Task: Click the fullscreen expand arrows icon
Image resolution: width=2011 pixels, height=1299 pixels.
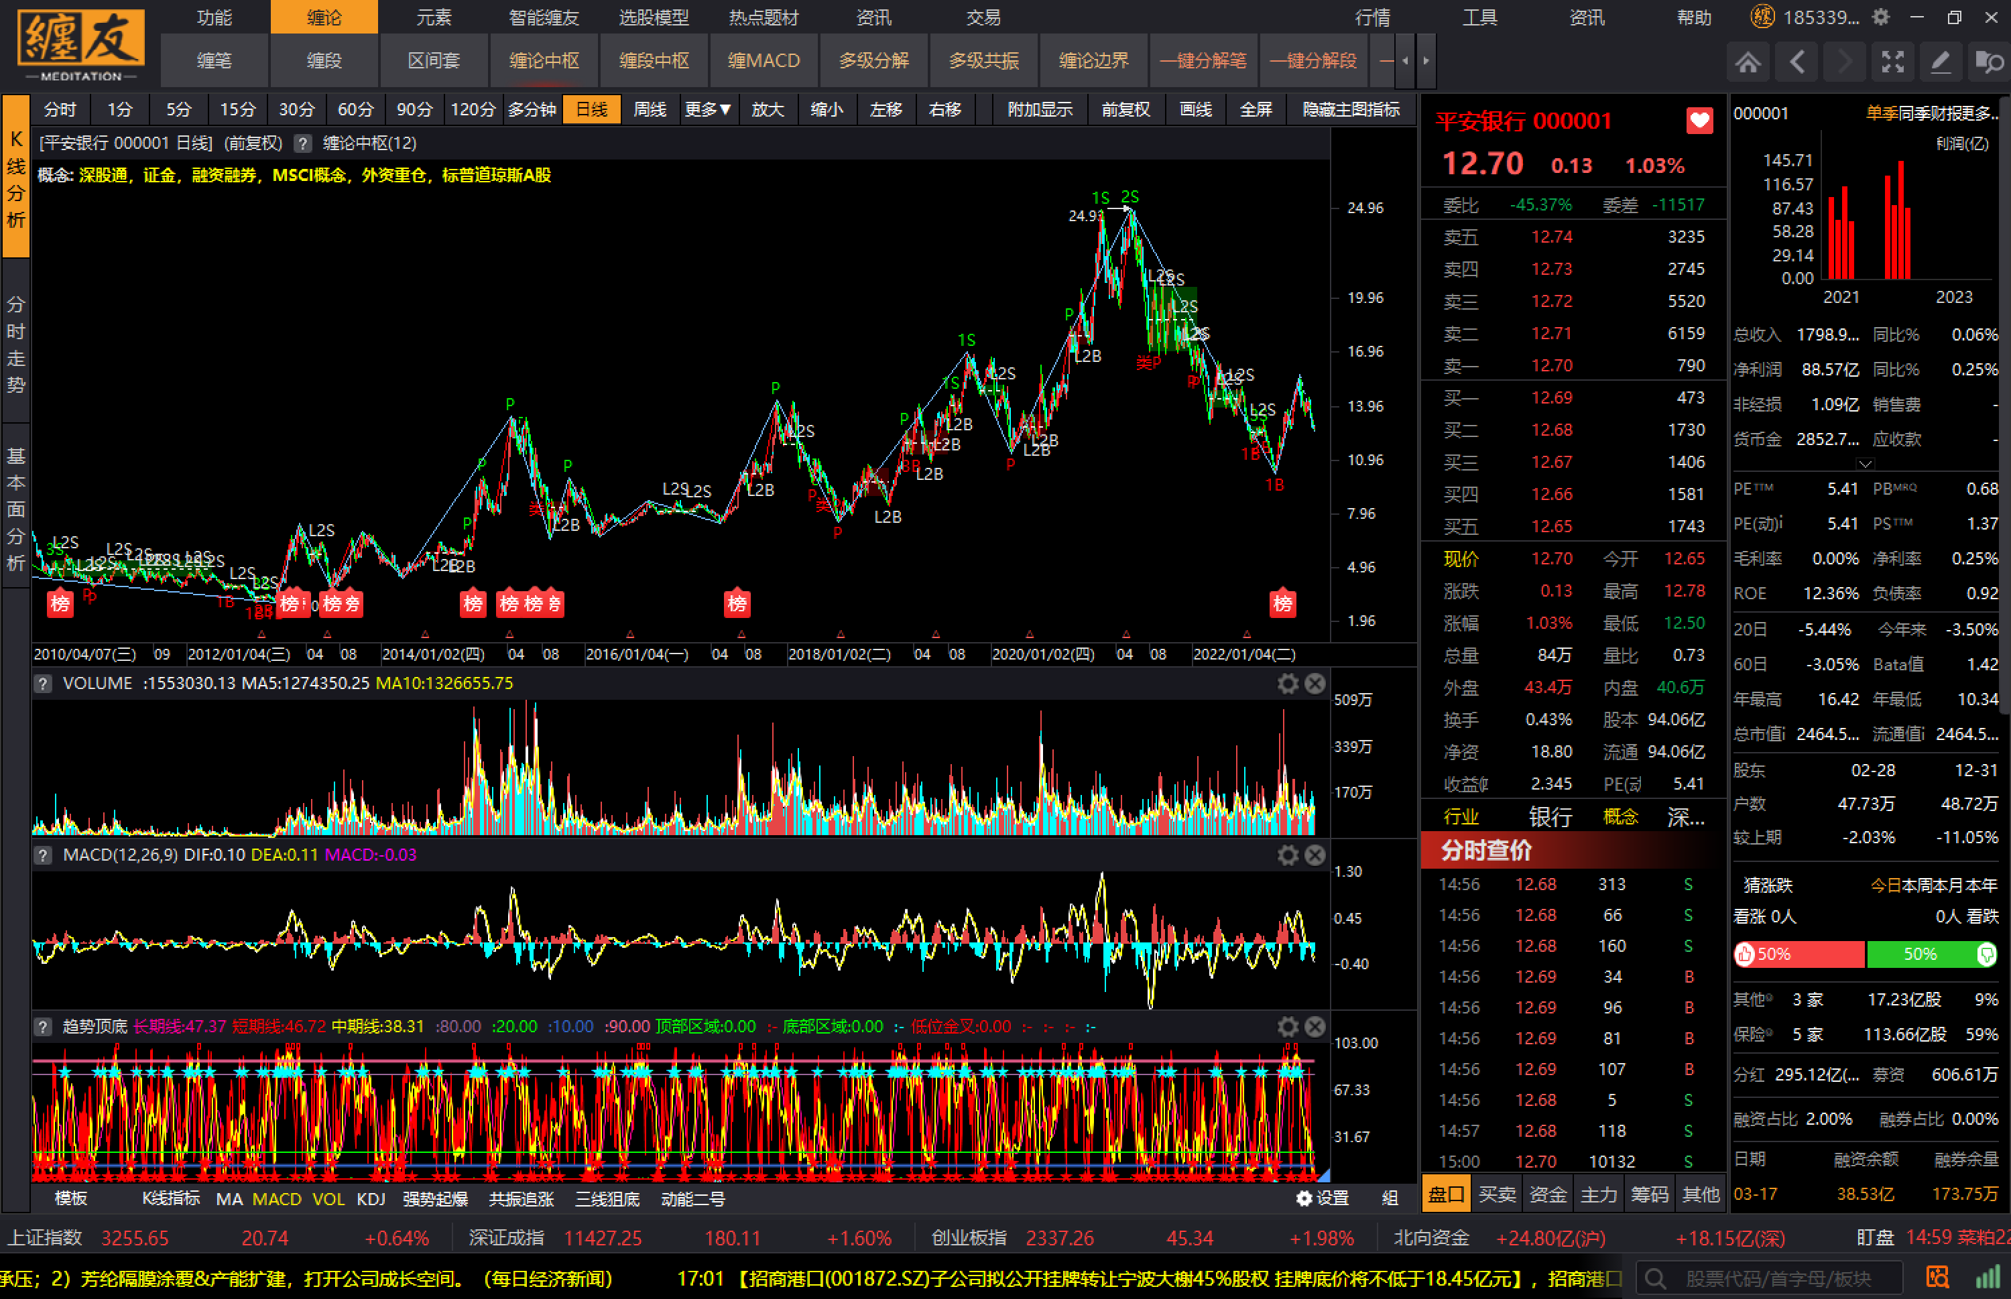Action: (1892, 62)
